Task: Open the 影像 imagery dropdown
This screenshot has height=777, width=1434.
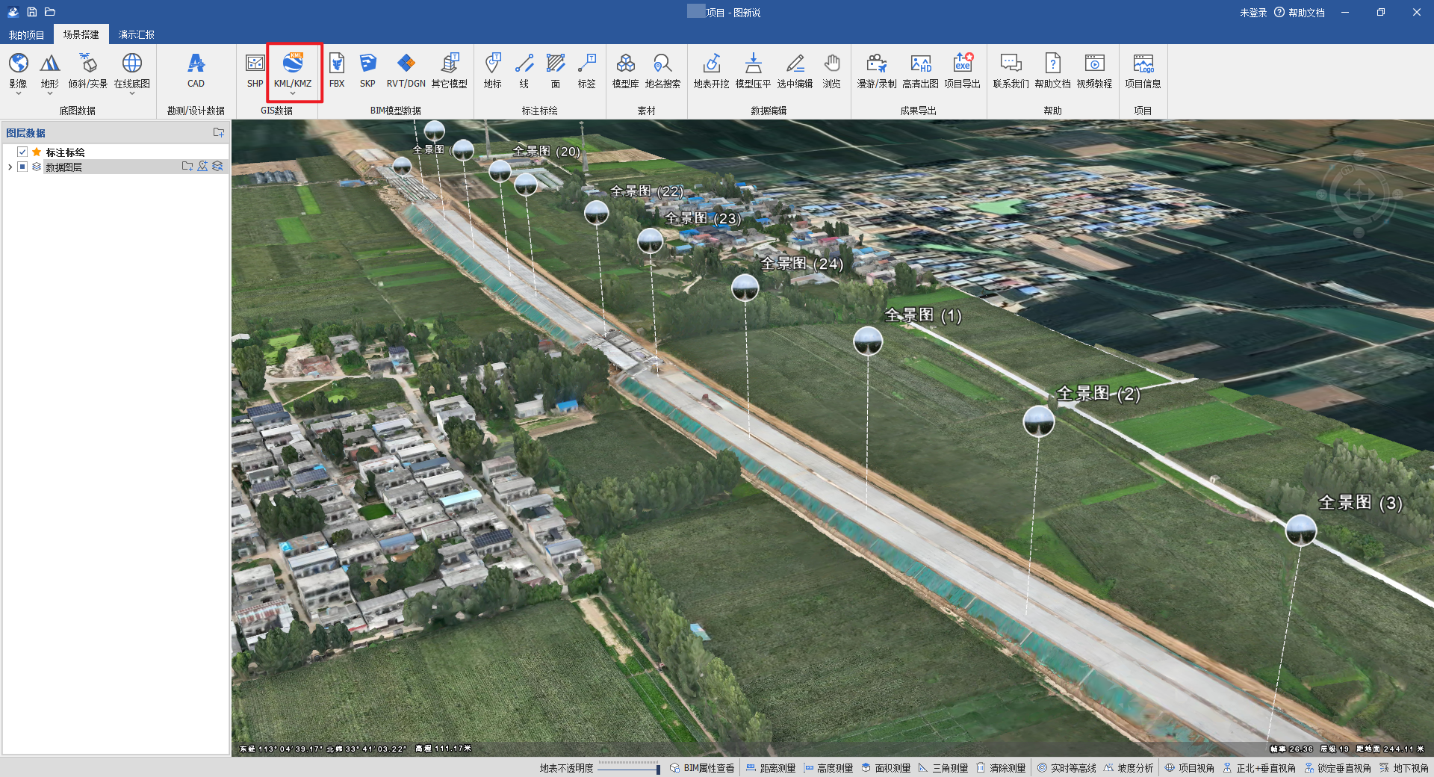Action: pyautogui.click(x=18, y=93)
